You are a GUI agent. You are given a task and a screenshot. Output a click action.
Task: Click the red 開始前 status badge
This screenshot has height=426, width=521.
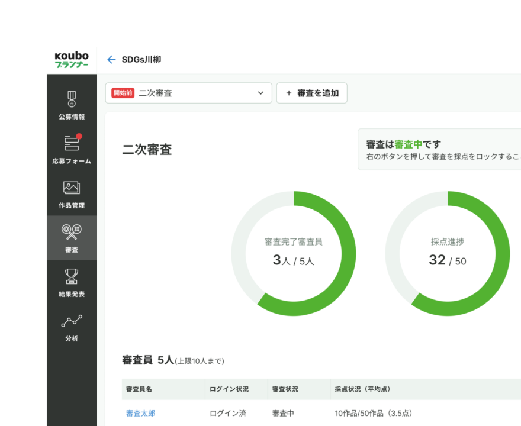123,93
